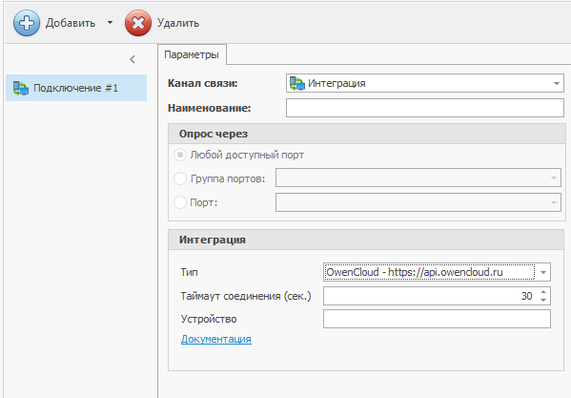Select Подключение #1 in the list
571x398 pixels.
pos(76,88)
